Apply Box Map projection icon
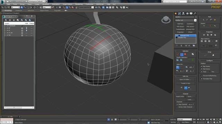Screen dimensions: 222x124 click(215, 35)
